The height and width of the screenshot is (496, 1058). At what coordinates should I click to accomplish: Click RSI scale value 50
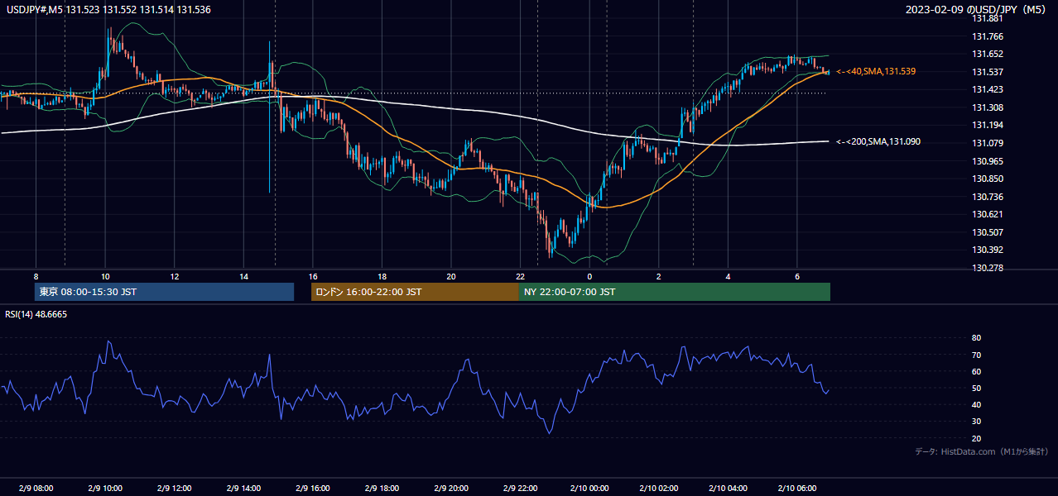977,388
